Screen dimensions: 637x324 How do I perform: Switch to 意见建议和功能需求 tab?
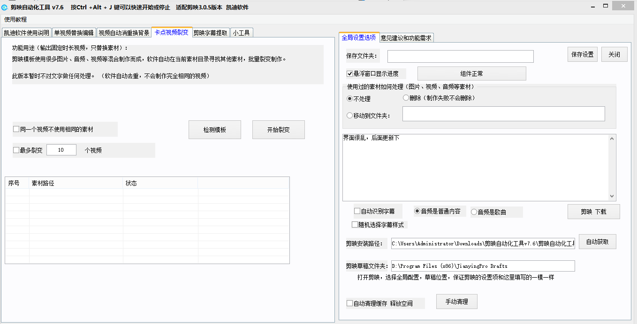point(406,38)
